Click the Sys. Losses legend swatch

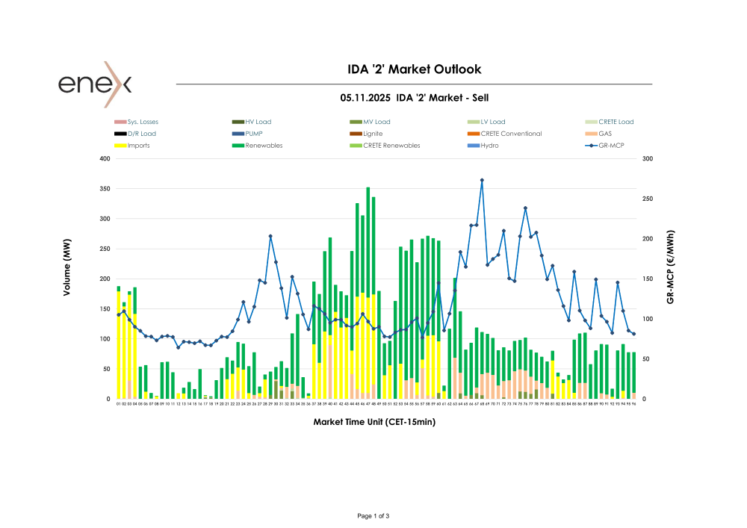pyautogui.click(x=120, y=122)
